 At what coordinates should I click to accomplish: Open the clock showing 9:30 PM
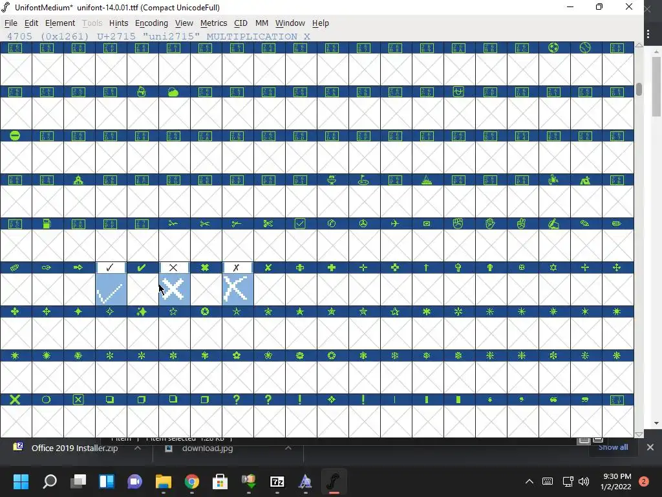615,481
